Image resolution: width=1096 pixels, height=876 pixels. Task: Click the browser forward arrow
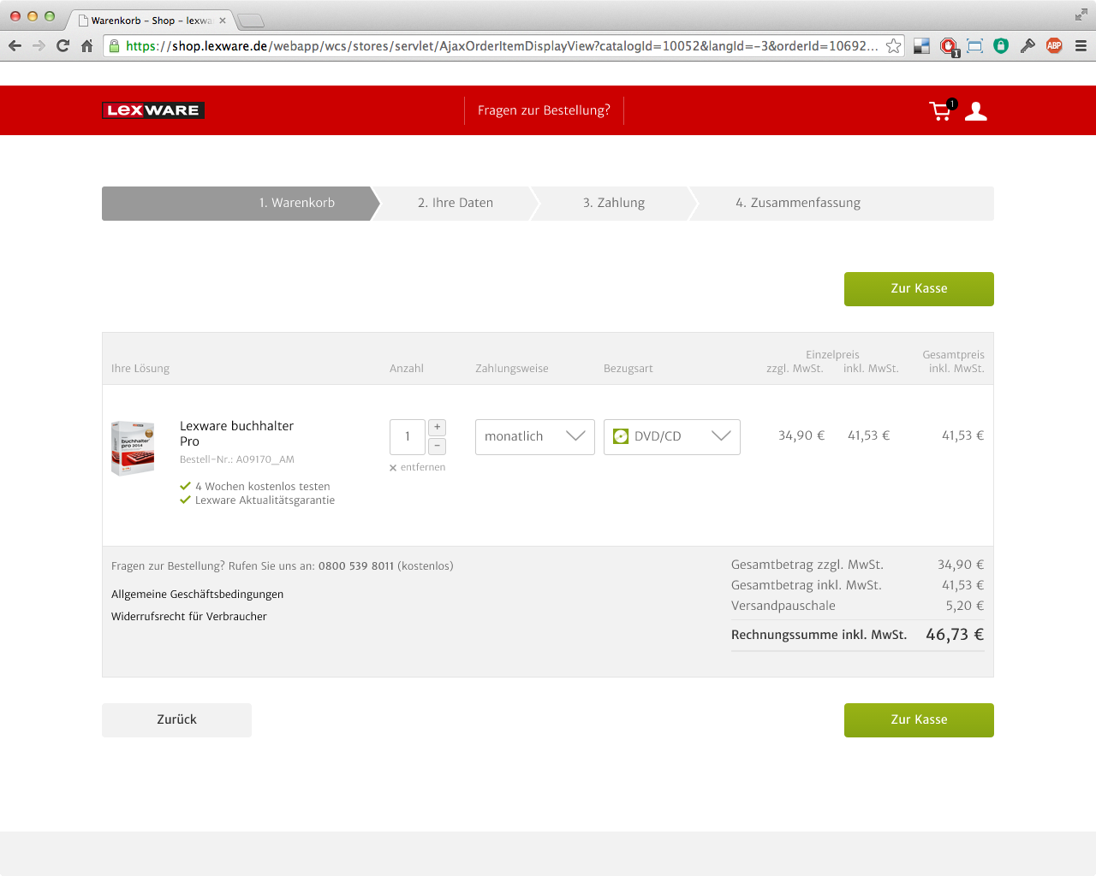pos(39,46)
